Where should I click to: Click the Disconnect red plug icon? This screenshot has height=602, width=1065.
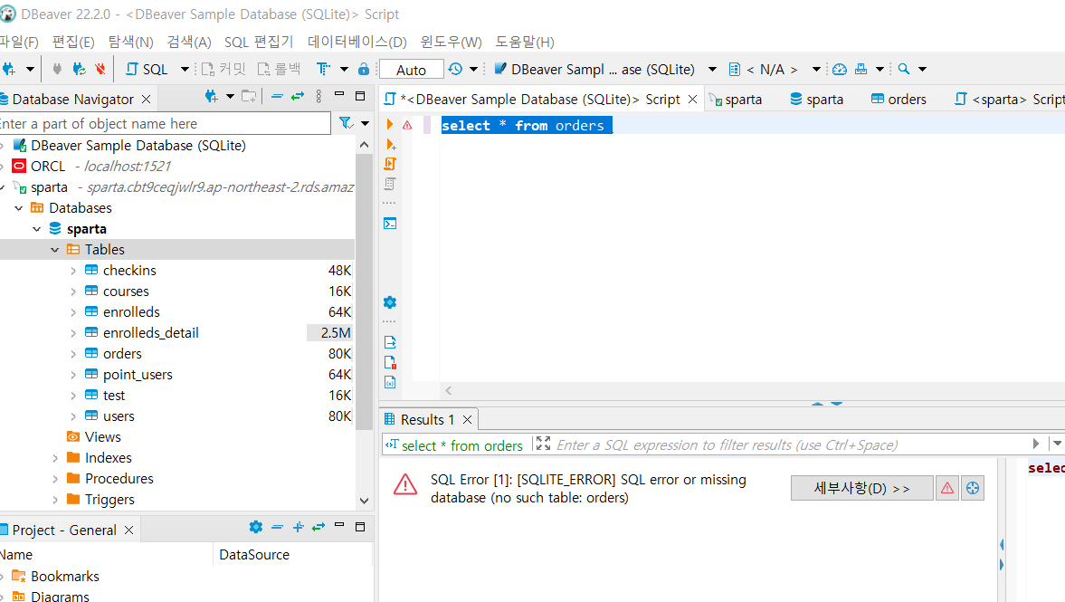click(x=100, y=69)
